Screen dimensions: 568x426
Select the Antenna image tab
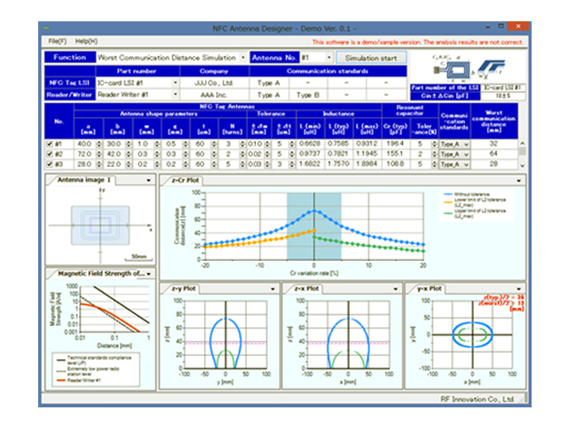tap(84, 179)
